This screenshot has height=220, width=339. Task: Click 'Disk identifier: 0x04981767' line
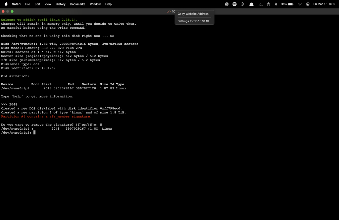pos(28,68)
